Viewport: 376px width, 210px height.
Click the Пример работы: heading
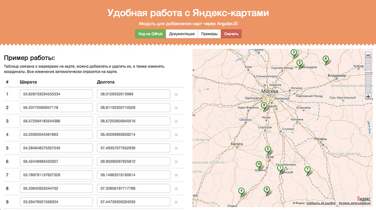30,58
